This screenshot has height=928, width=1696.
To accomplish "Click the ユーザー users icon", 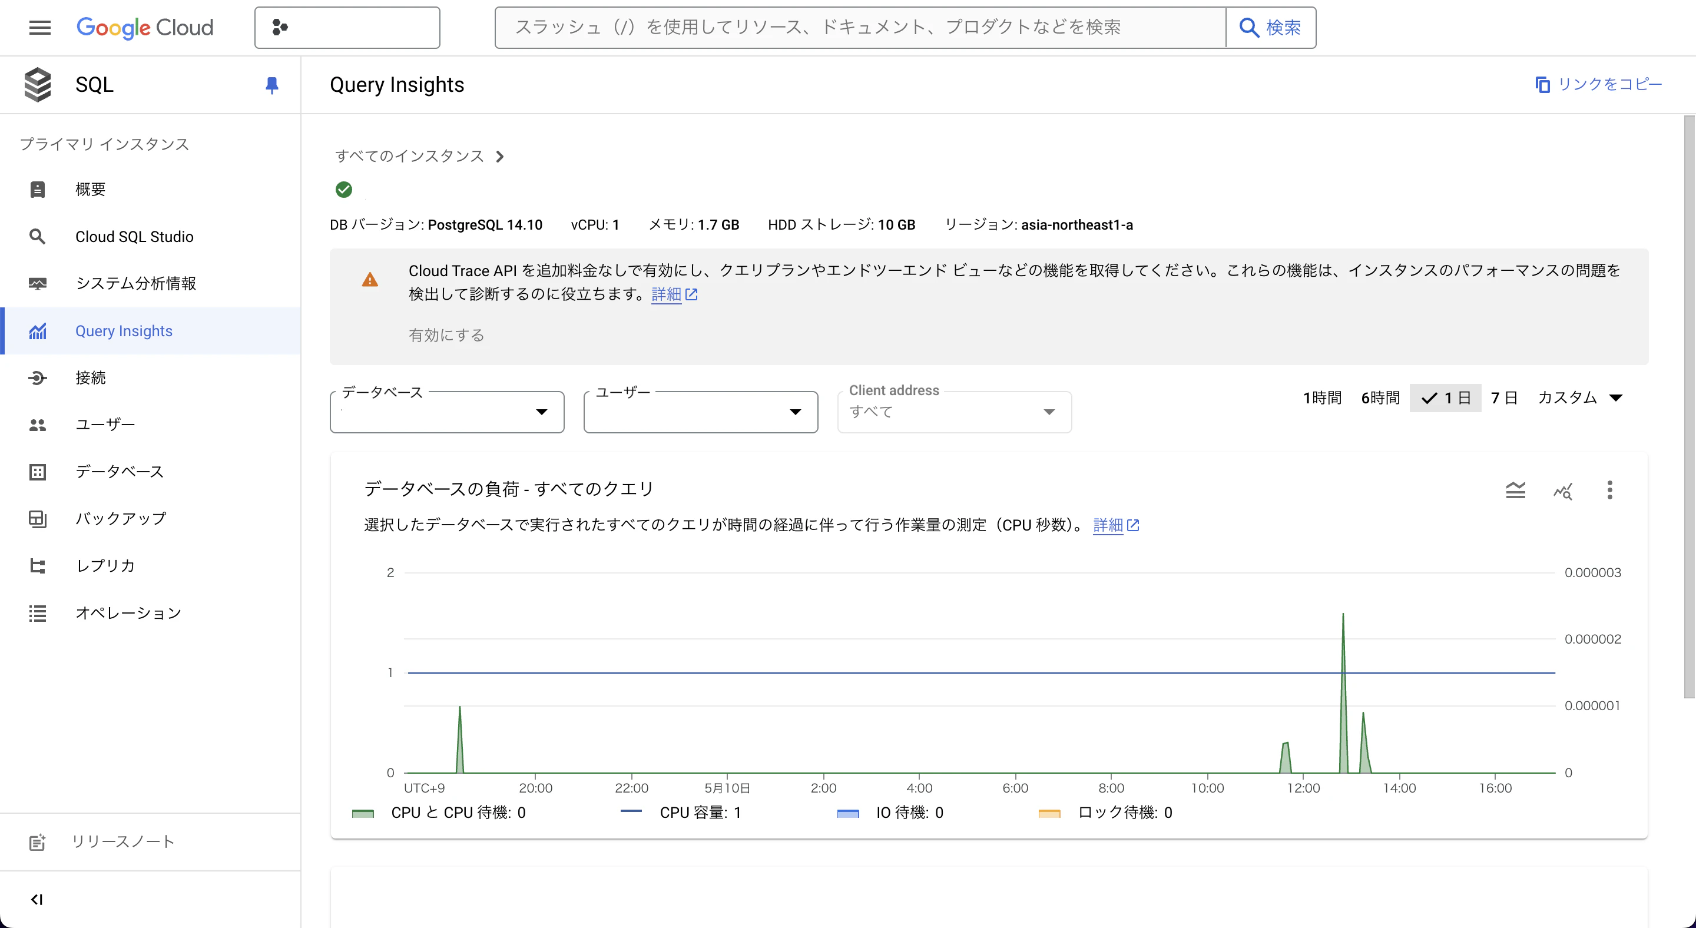I will click(x=38, y=425).
